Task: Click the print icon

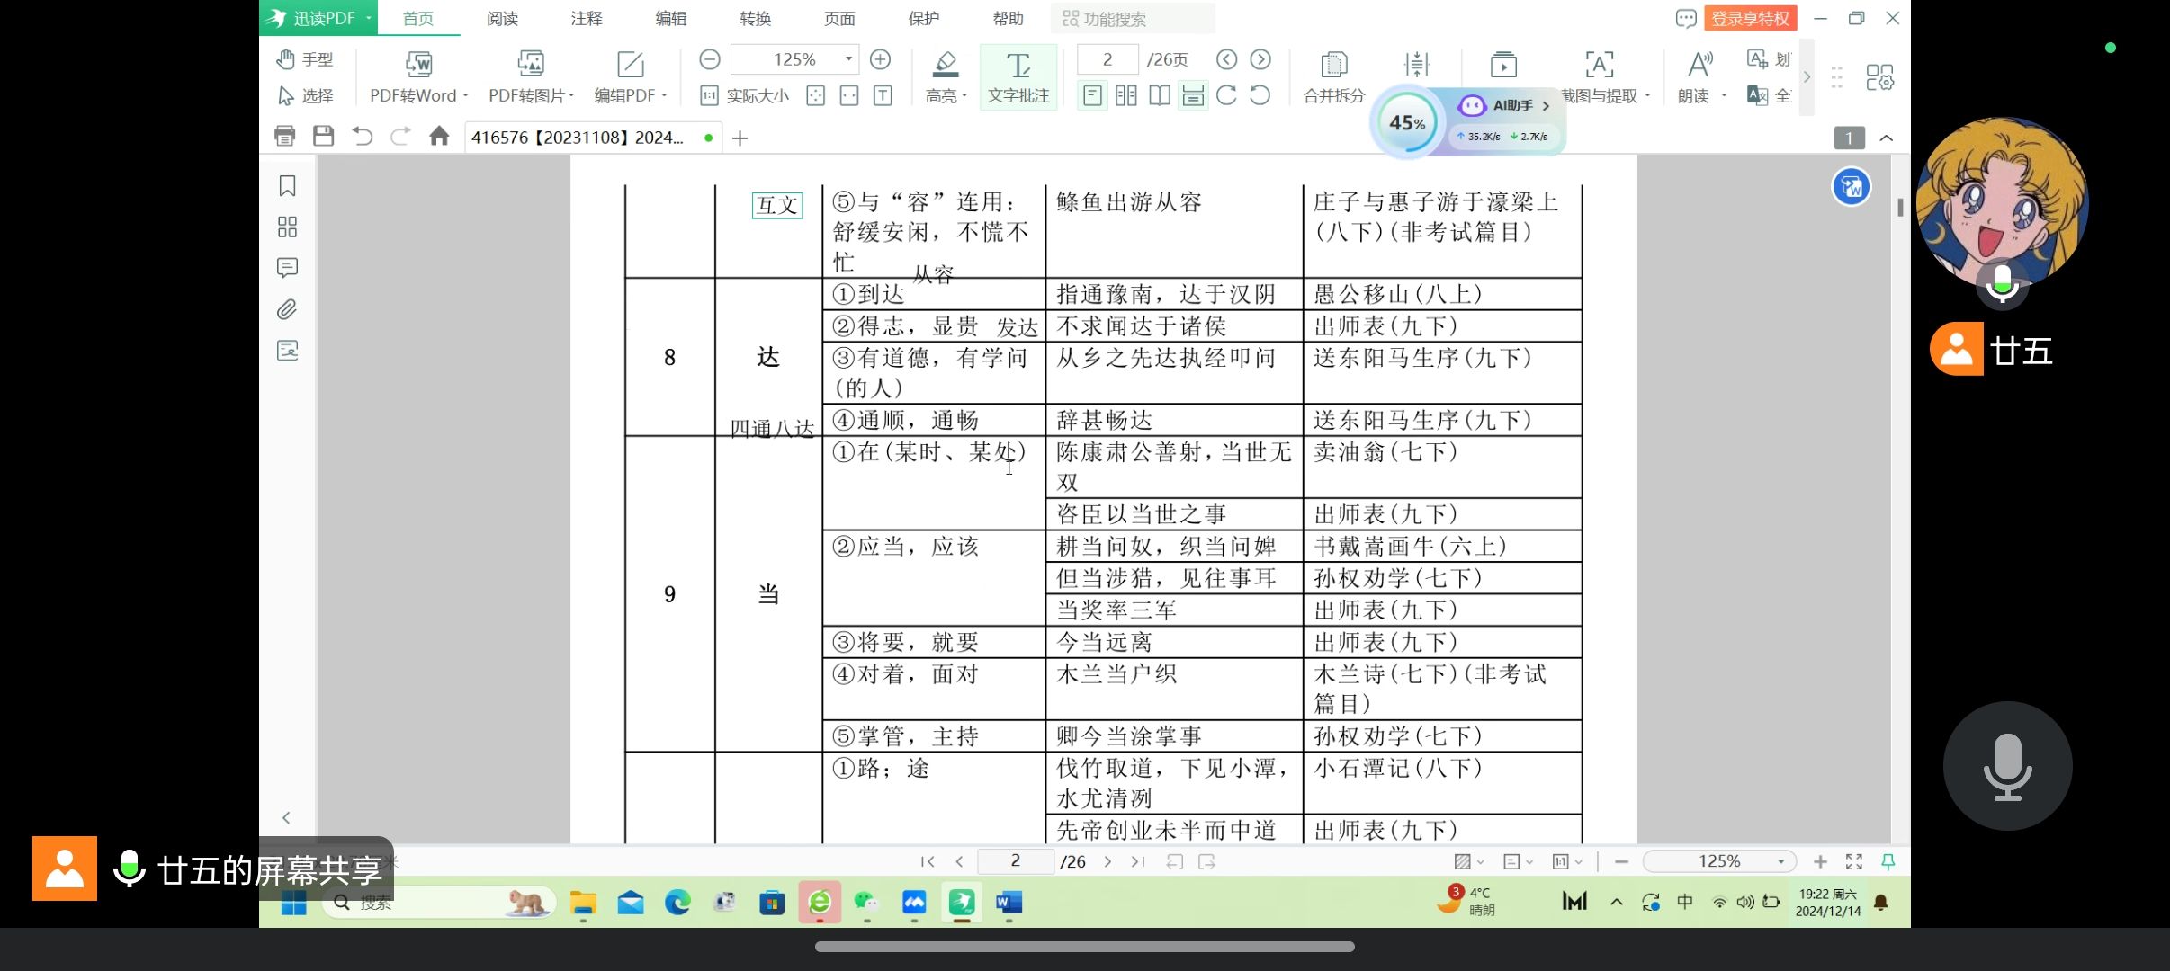Action: click(284, 136)
